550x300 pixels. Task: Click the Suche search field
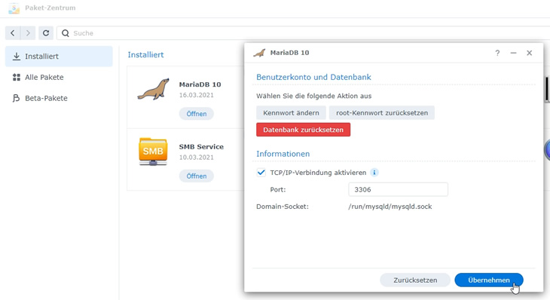click(304, 33)
